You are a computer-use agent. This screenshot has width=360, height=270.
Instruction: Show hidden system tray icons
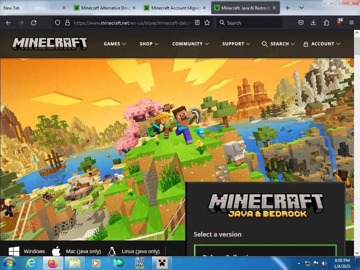299,263
